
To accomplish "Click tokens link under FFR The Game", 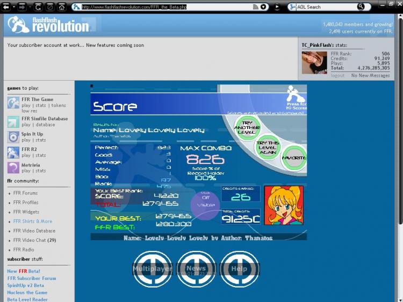I will 59,105.
